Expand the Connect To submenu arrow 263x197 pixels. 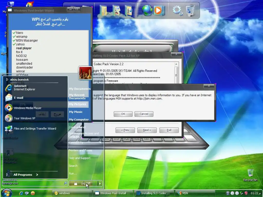click(x=100, y=143)
